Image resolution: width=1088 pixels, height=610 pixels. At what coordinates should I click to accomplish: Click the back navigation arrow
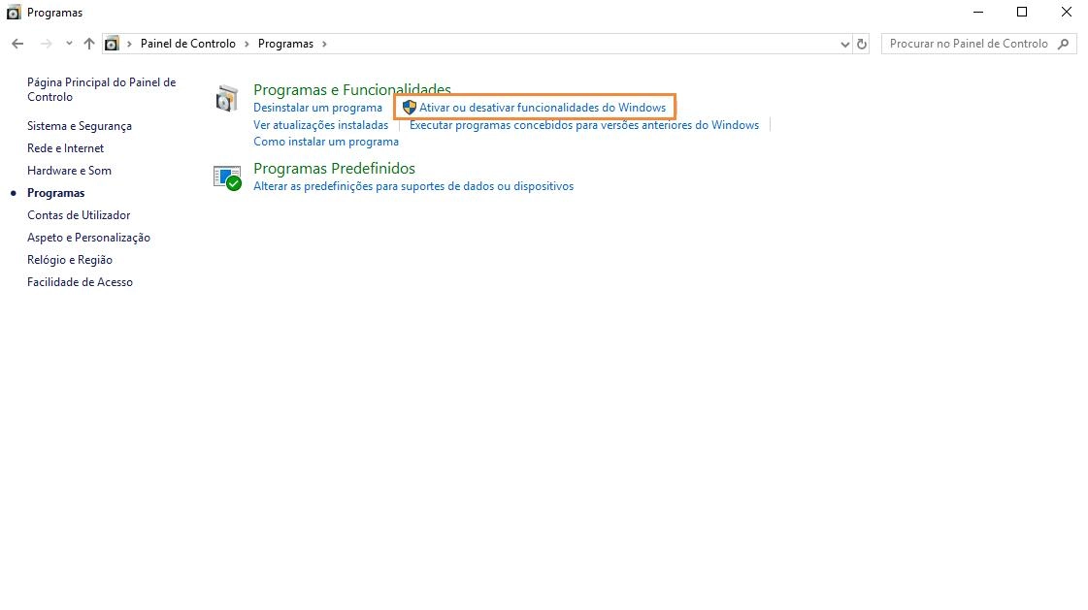pos(17,44)
